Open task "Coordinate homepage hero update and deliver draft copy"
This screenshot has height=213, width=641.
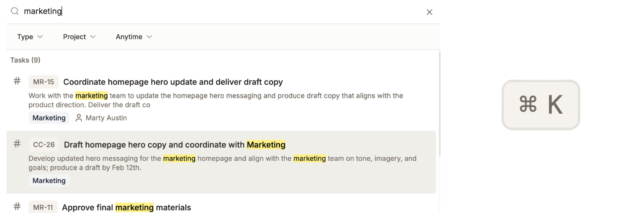click(x=173, y=82)
